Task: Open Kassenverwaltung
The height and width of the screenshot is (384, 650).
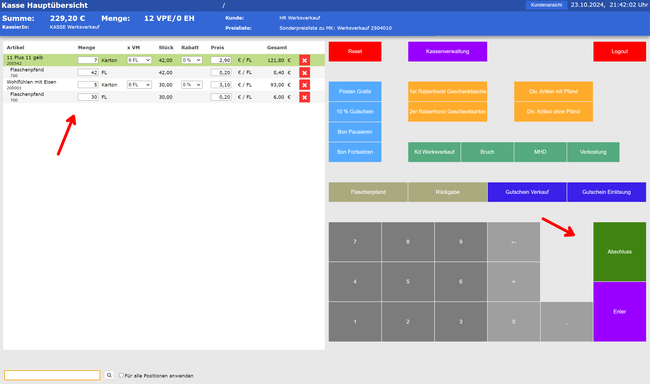Action: click(447, 51)
